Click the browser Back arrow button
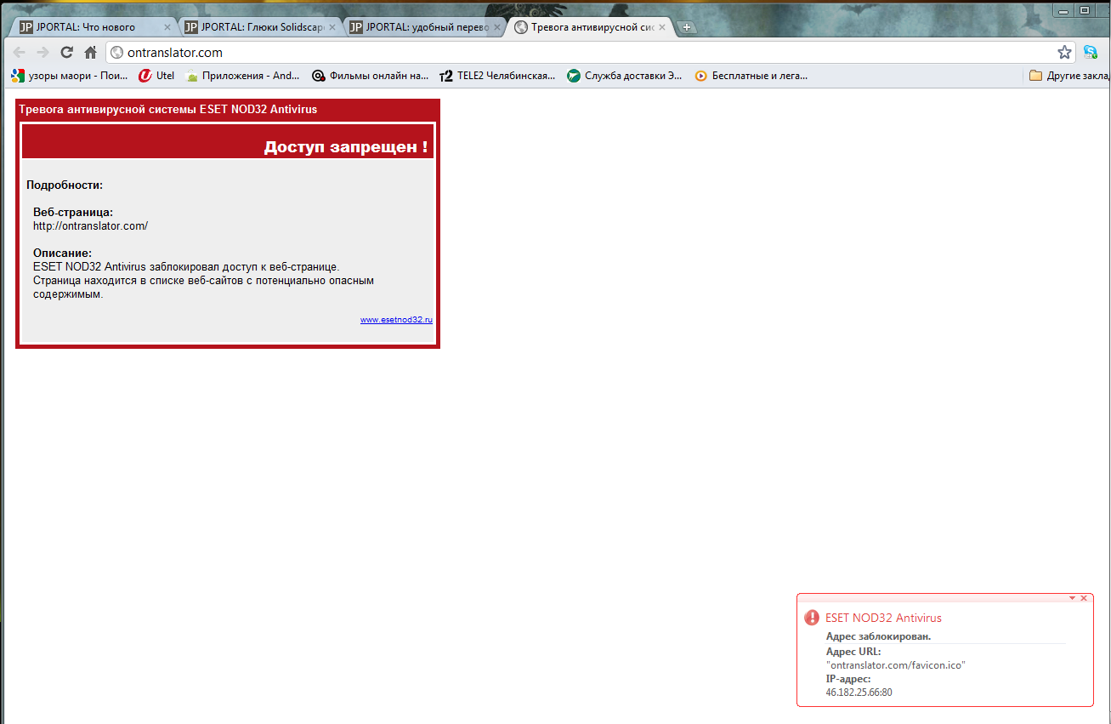The image size is (1111, 724). [x=19, y=52]
